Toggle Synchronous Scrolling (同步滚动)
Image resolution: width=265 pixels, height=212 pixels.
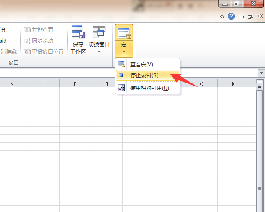(27, 41)
